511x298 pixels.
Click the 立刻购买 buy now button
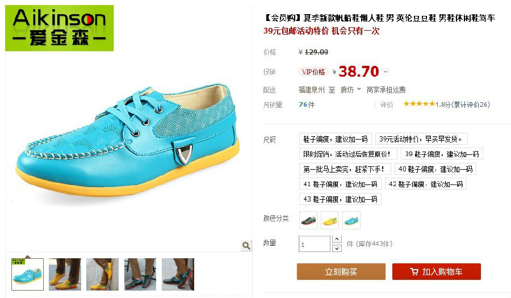click(x=341, y=272)
